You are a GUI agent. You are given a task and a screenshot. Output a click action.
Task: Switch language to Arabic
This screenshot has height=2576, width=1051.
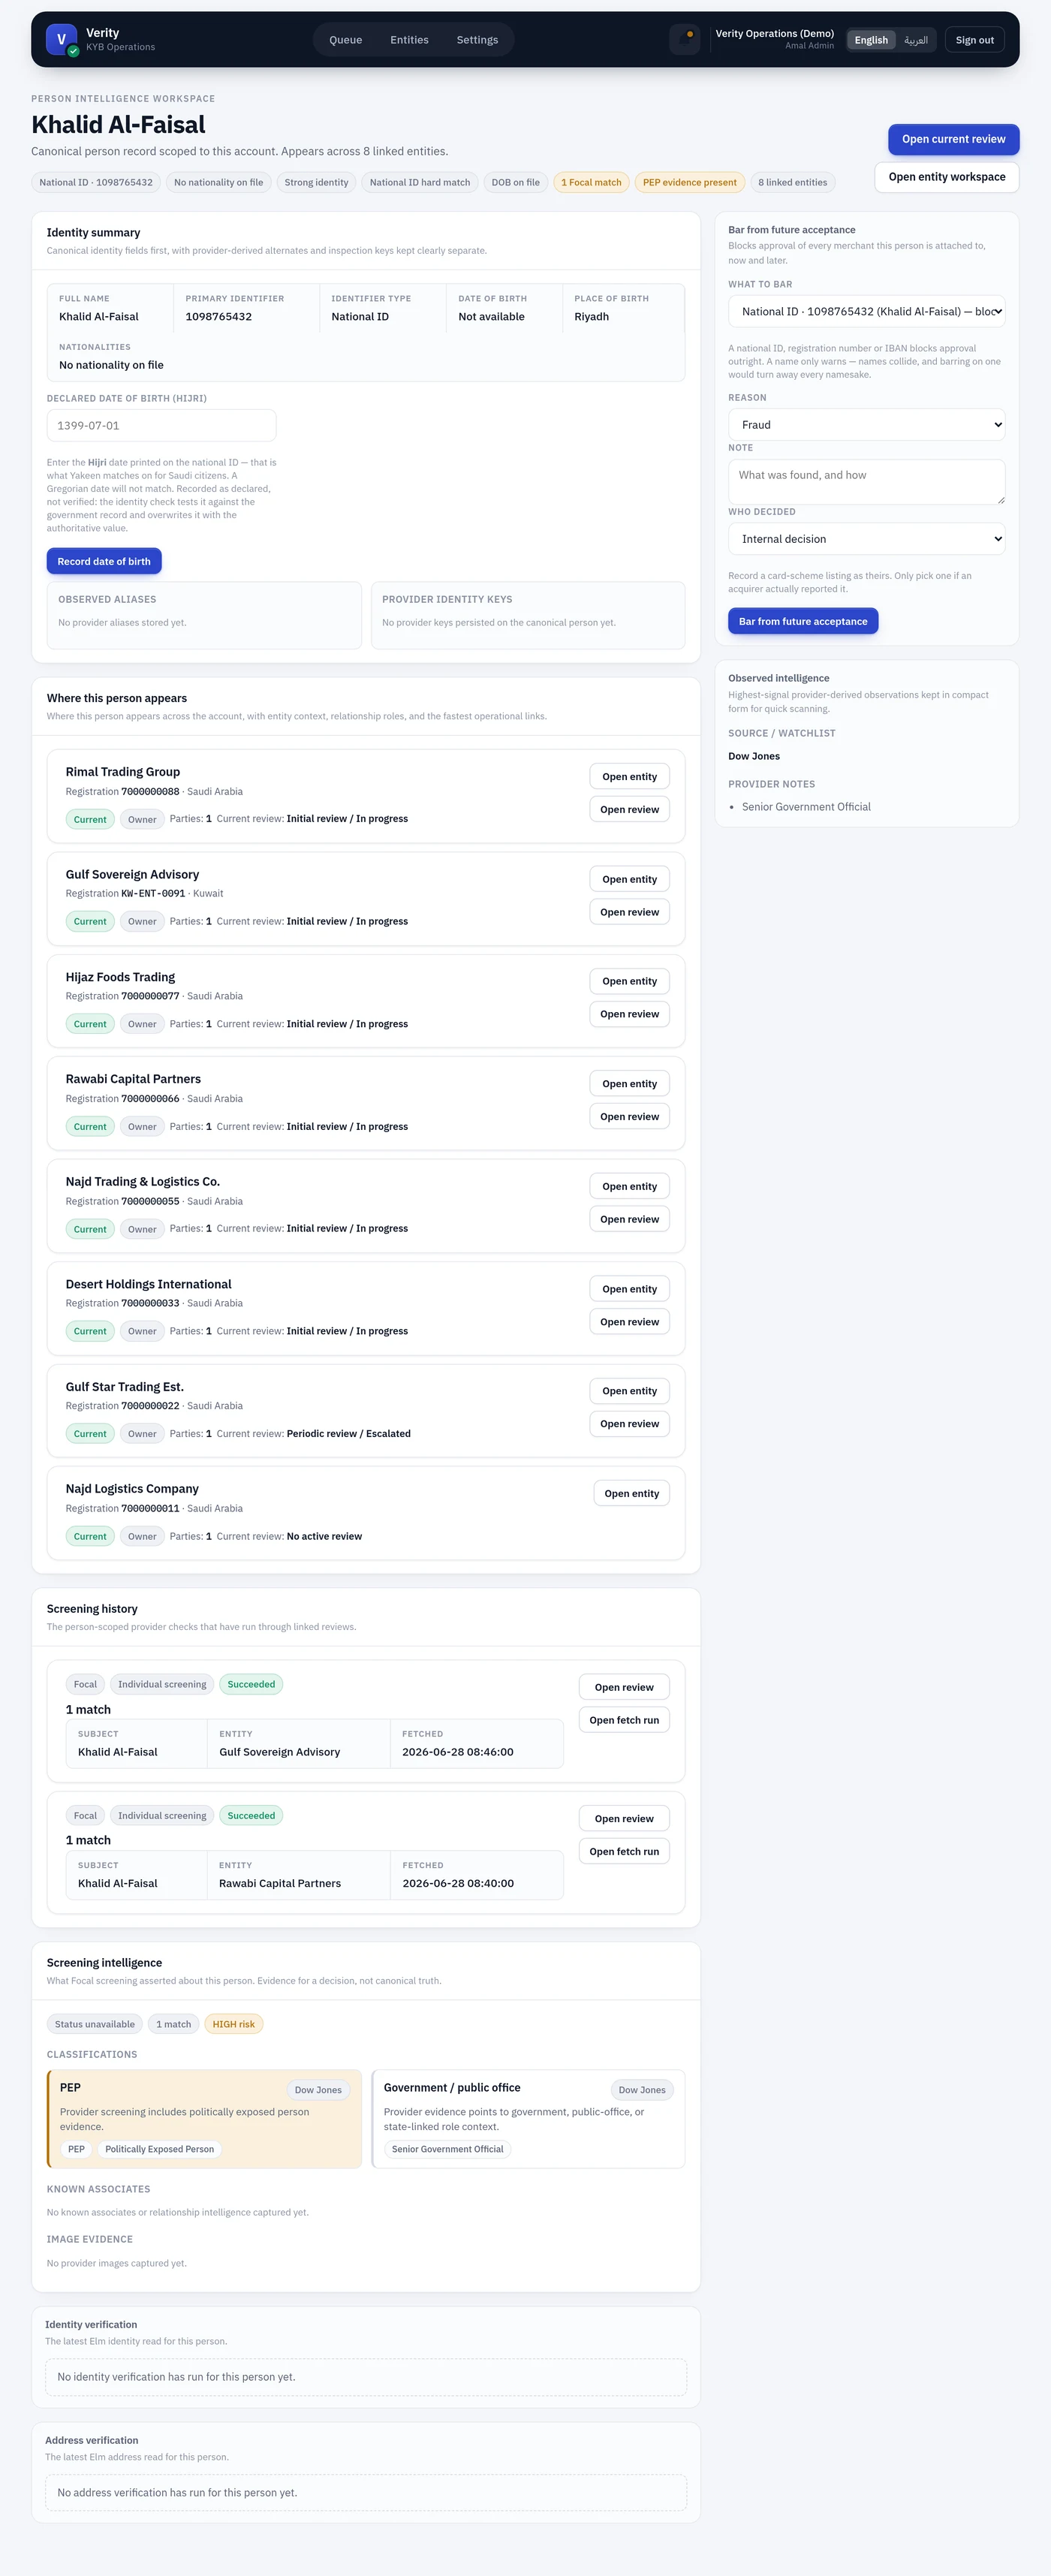click(916, 40)
